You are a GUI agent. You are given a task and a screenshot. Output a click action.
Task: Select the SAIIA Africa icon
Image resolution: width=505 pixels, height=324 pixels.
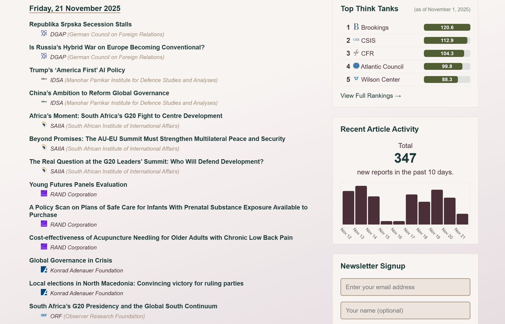(x=43, y=124)
